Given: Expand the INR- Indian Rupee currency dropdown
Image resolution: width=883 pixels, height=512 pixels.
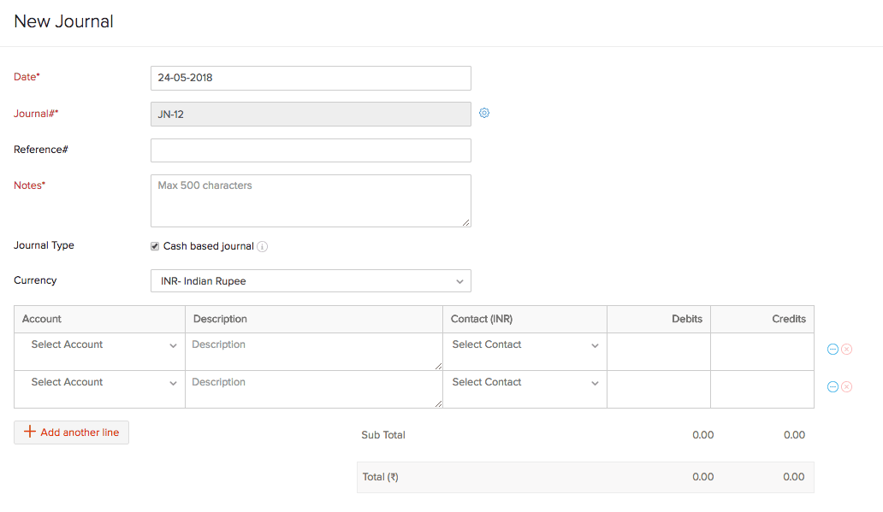Looking at the screenshot, I should [311, 280].
